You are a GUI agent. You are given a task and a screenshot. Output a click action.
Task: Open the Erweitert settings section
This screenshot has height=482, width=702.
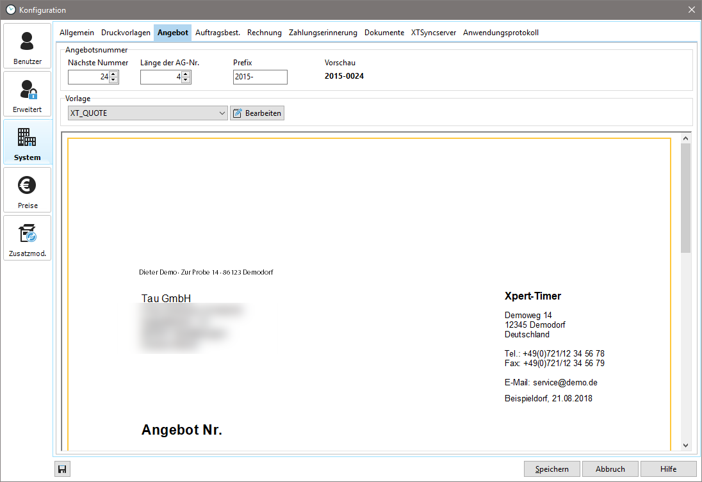(27, 94)
